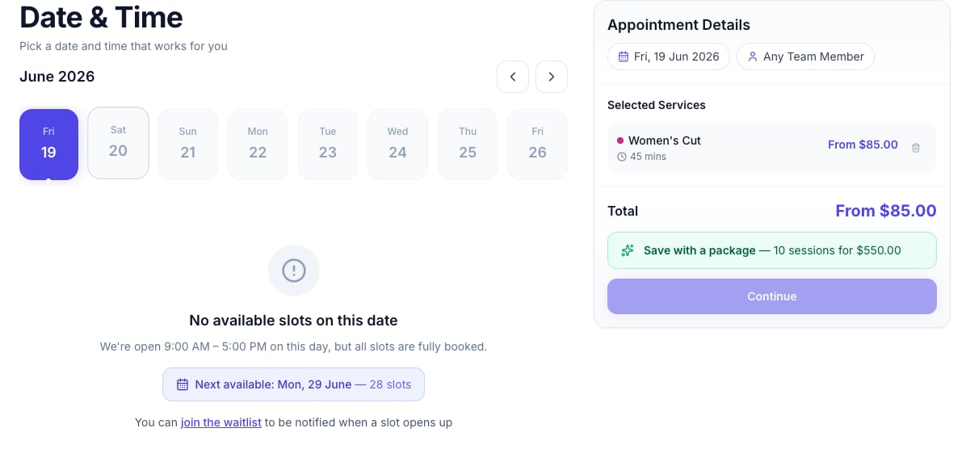Click No available slots on this date

tap(293, 321)
